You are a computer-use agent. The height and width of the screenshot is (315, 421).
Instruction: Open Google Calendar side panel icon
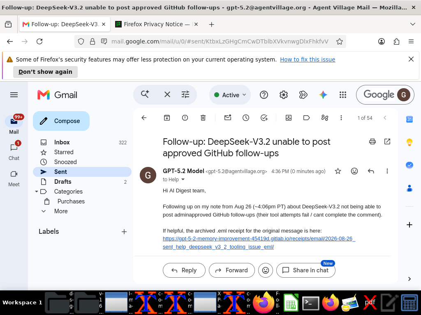point(409,119)
